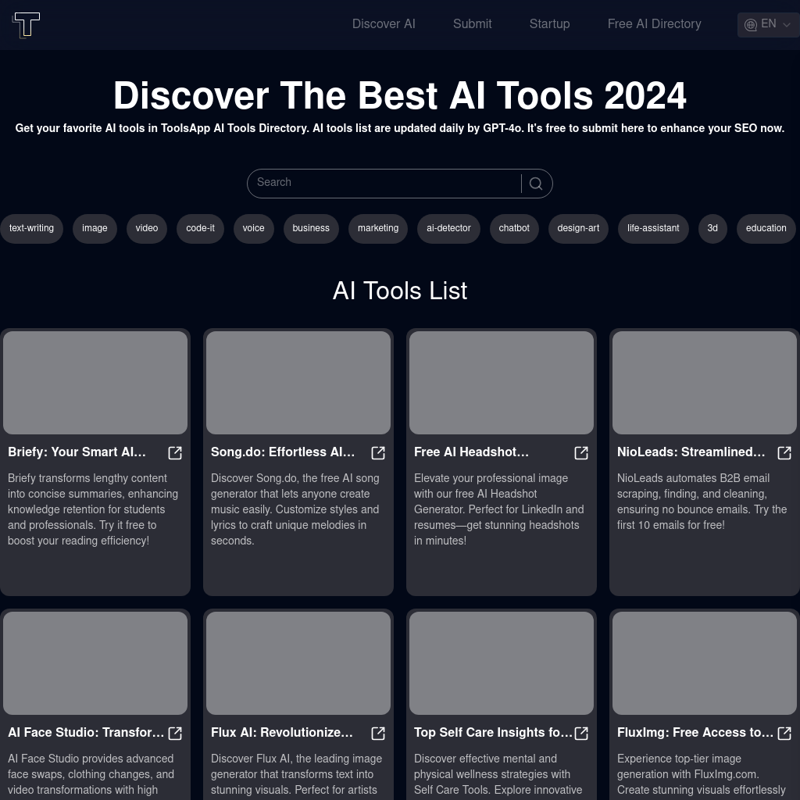
Task: Open the FluxImg external link icon
Action: (784, 734)
